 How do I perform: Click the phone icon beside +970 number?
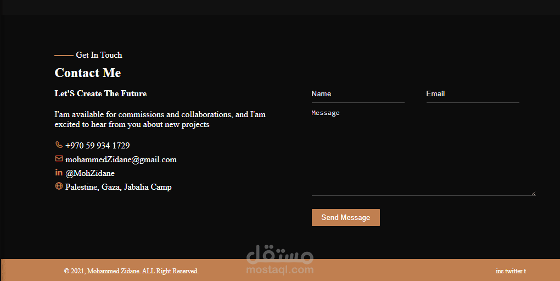(59, 145)
